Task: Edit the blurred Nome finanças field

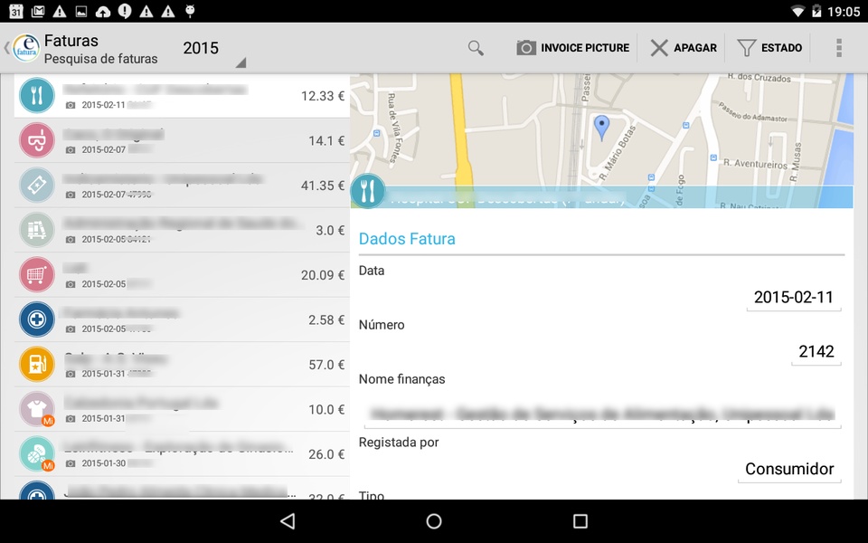Action: click(x=602, y=414)
